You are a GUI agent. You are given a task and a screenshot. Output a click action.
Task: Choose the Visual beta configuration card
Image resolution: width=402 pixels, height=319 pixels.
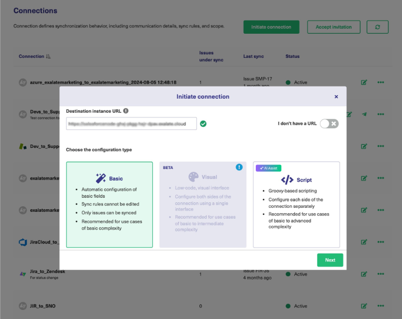(203, 204)
